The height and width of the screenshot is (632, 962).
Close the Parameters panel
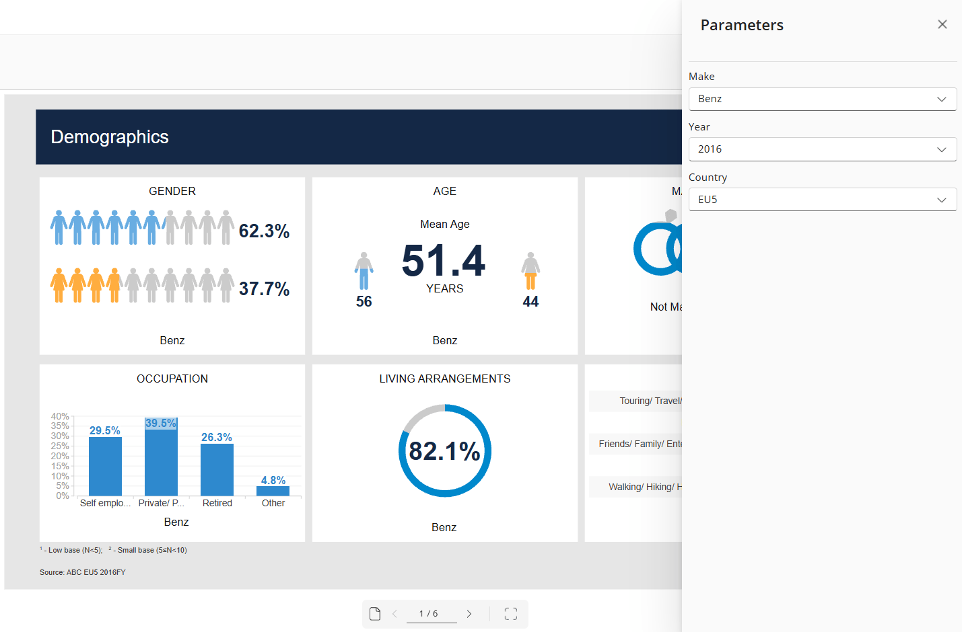click(942, 24)
